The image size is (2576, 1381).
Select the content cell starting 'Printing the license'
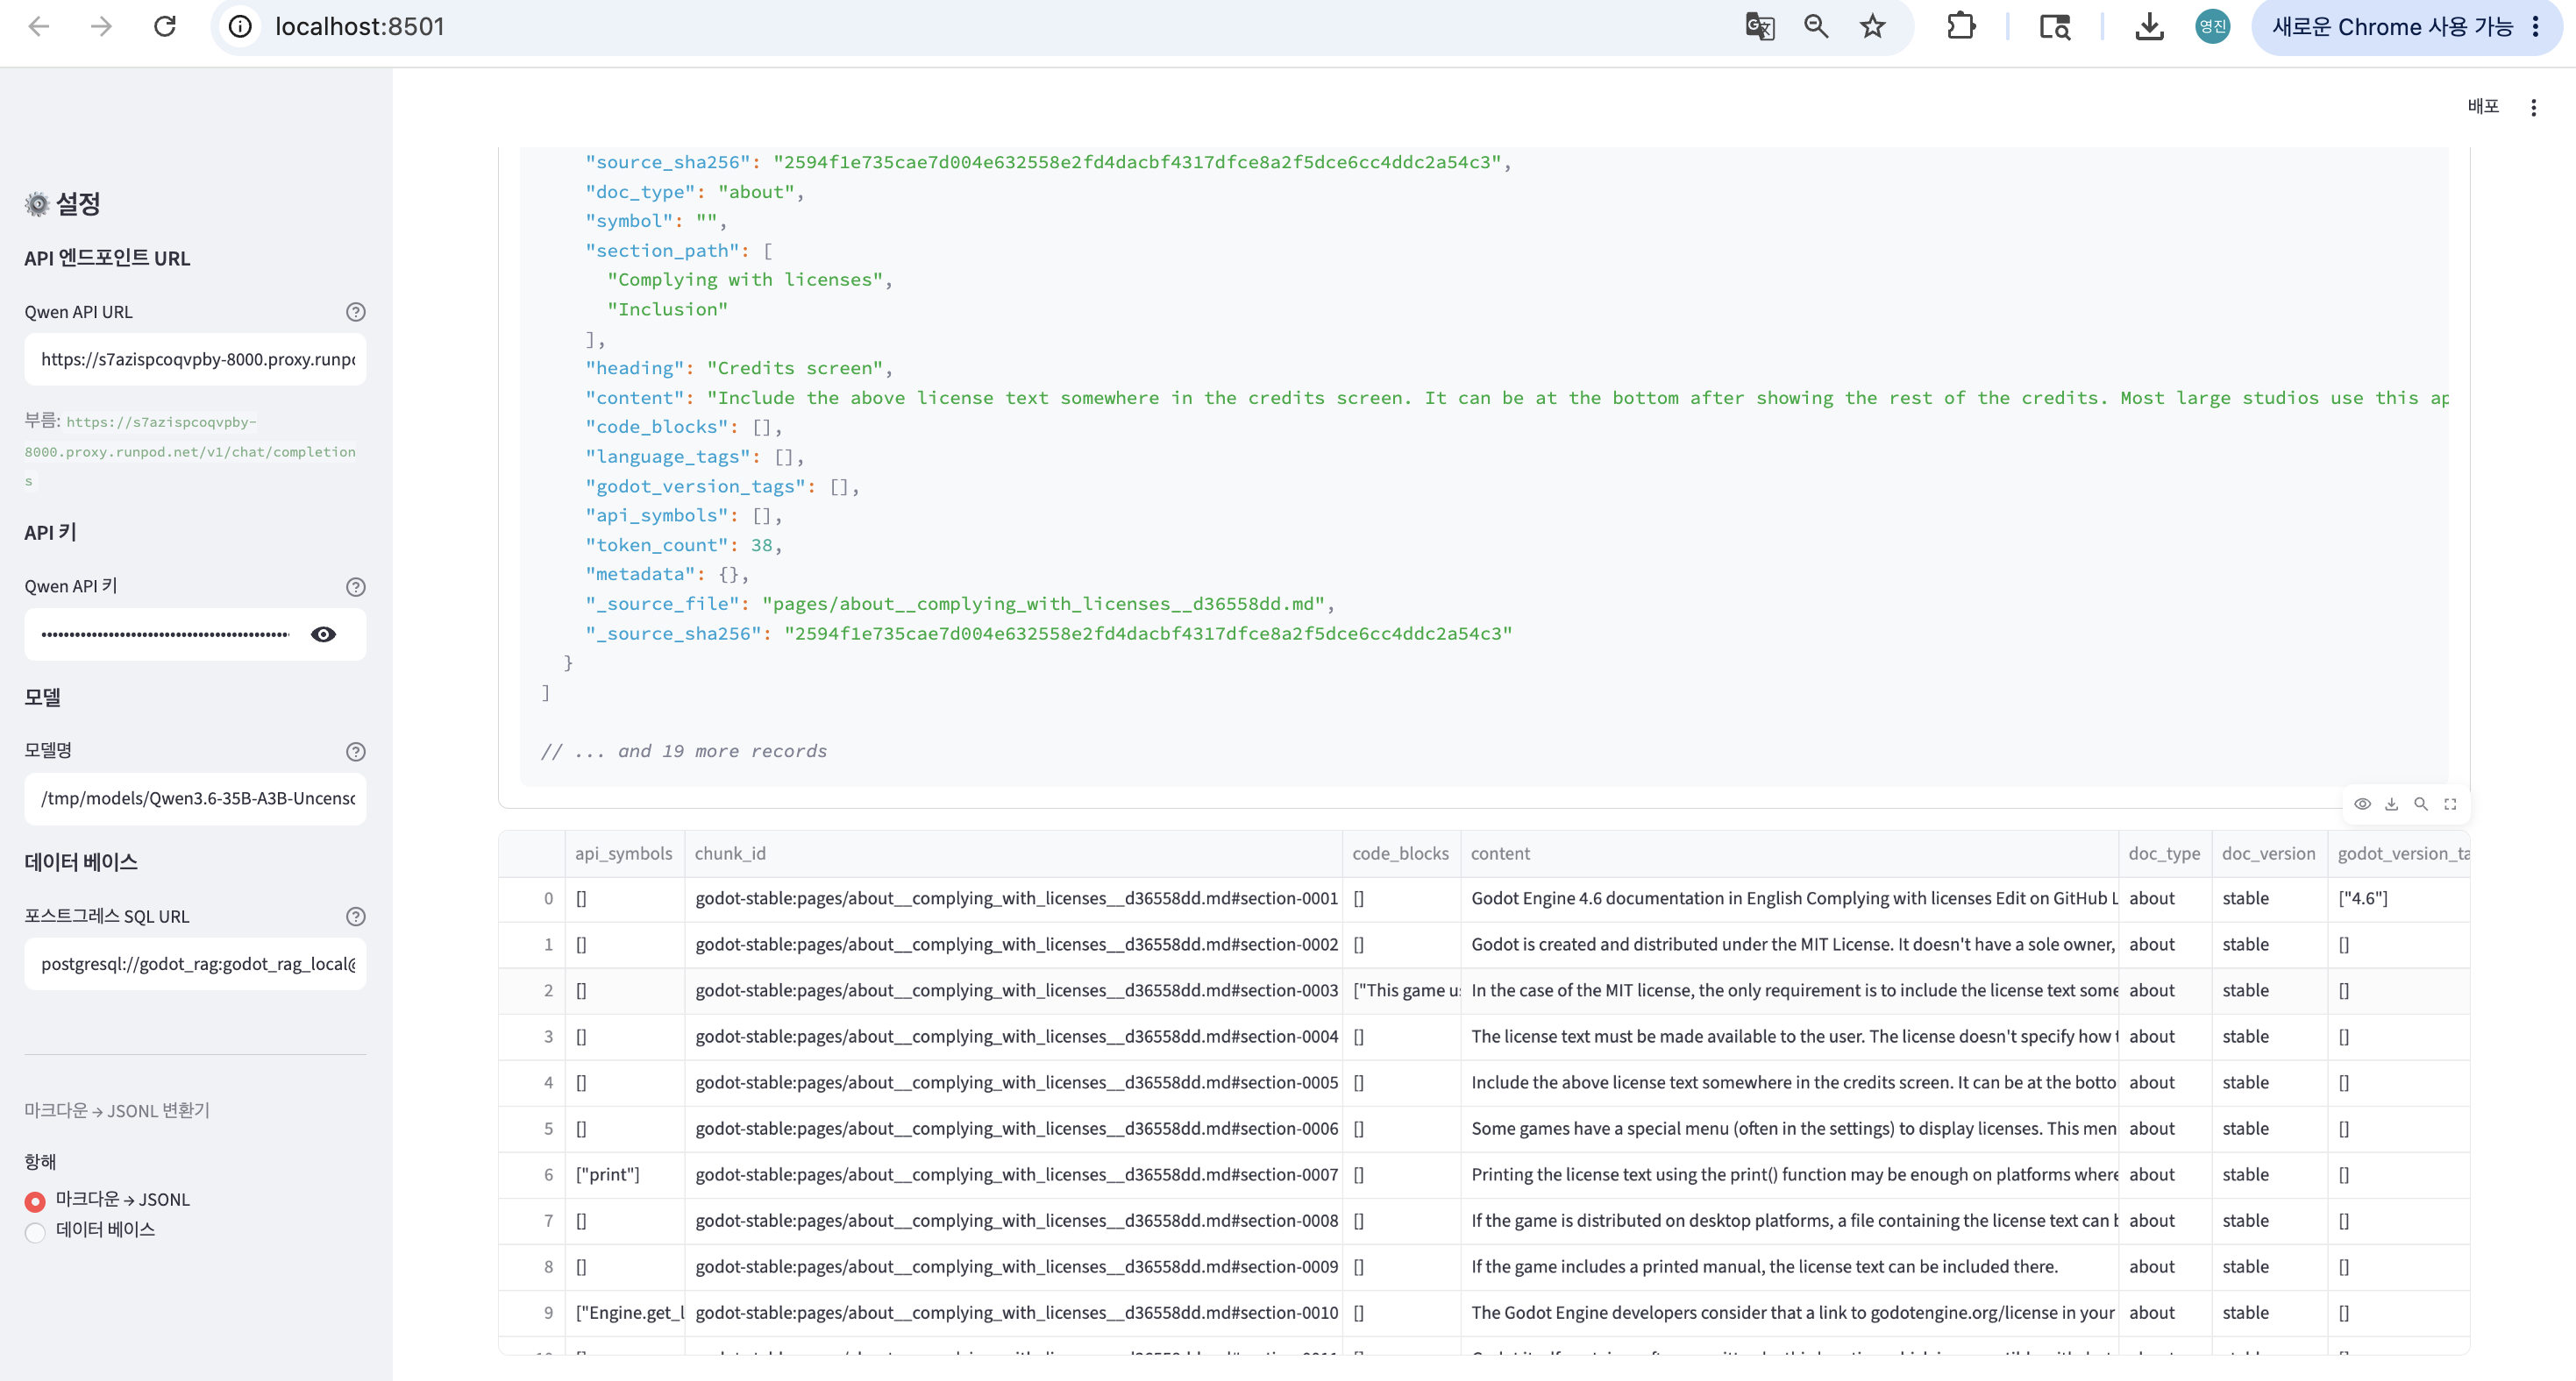(x=1789, y=1175)
